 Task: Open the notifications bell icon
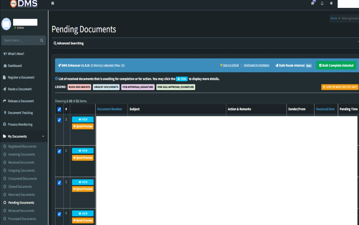pos(322,3)
